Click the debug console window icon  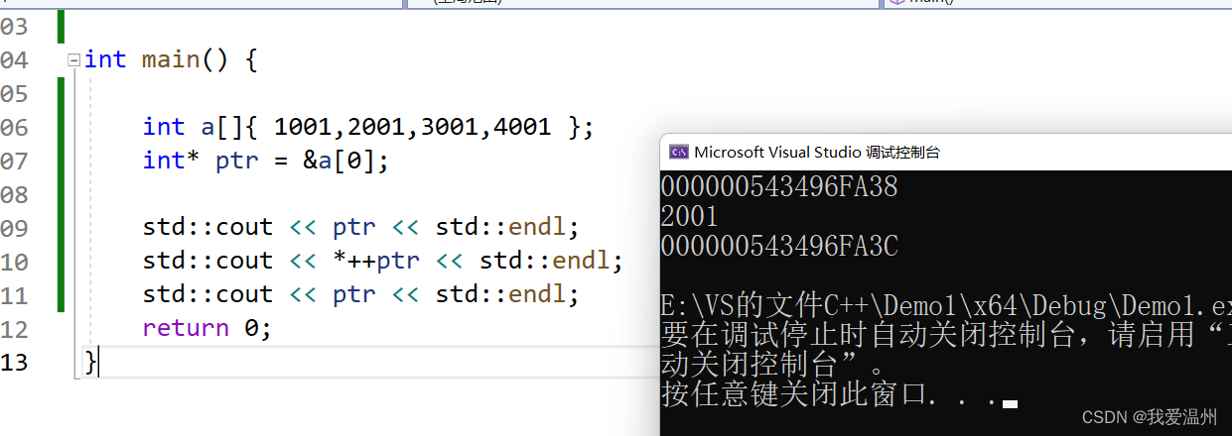[x=679, y=152]
